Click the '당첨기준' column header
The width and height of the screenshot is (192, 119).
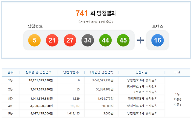pos(141,72)
